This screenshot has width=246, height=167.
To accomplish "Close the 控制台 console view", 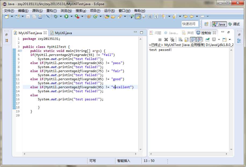I will [x=214, y=33].
